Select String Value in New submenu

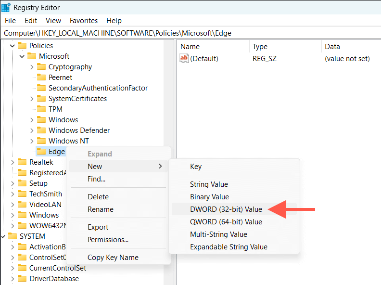pos(209,184)
